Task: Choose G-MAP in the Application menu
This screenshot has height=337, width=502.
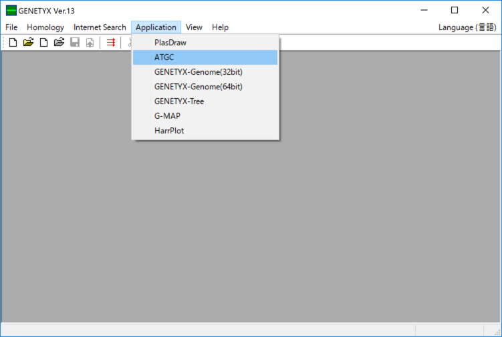Action: pyautogui.click(x=205, y=116)
